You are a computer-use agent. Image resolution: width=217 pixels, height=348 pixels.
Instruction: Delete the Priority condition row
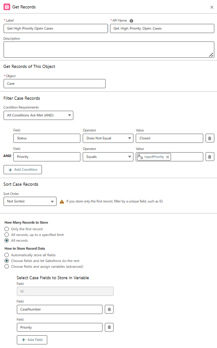coord(209,157)
